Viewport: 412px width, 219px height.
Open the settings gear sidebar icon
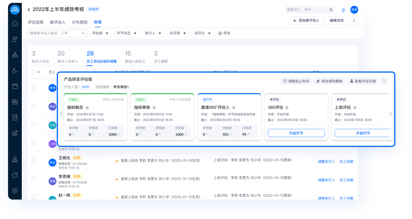15,191
